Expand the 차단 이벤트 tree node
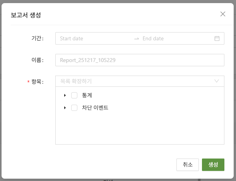The width and height of the screenshot is (236, 181). click(65, 108)
